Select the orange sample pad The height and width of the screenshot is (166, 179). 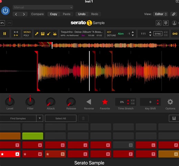[x=10, y=136]
